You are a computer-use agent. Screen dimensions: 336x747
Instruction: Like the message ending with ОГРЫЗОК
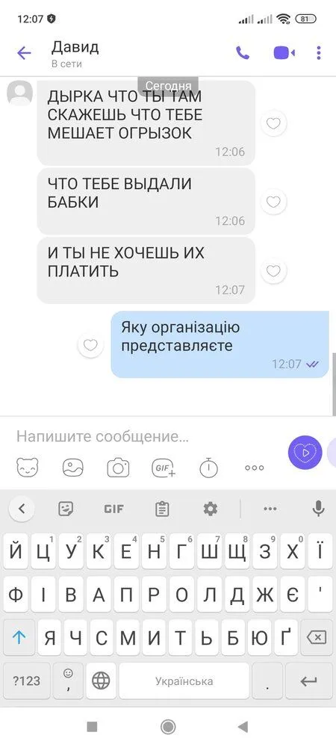point(273,124)
